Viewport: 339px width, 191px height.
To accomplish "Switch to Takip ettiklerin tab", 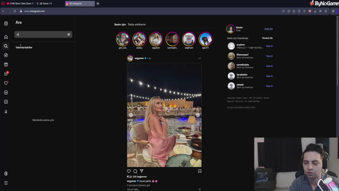I will (x=137, y=24).
